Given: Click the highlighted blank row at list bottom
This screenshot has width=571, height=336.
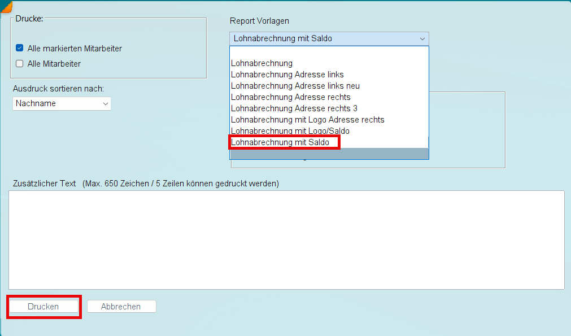Looking at the screenshot, I should [329, 154].
